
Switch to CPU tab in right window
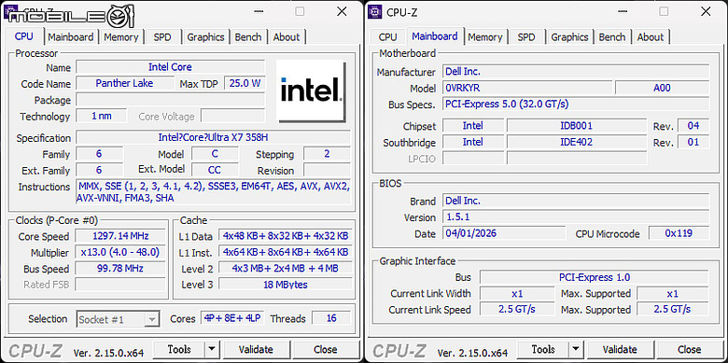[x=387, y=37]
